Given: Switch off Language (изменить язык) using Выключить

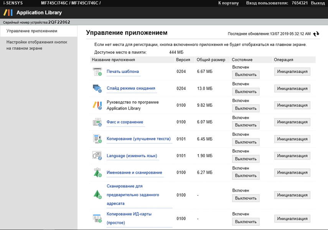Looking at the screenshot, I should tap(246, 159).
